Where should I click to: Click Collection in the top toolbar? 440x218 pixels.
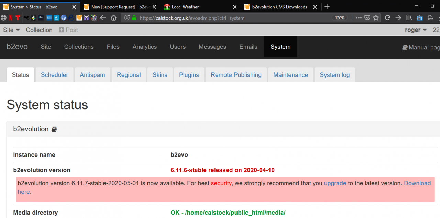click(39, 30)
